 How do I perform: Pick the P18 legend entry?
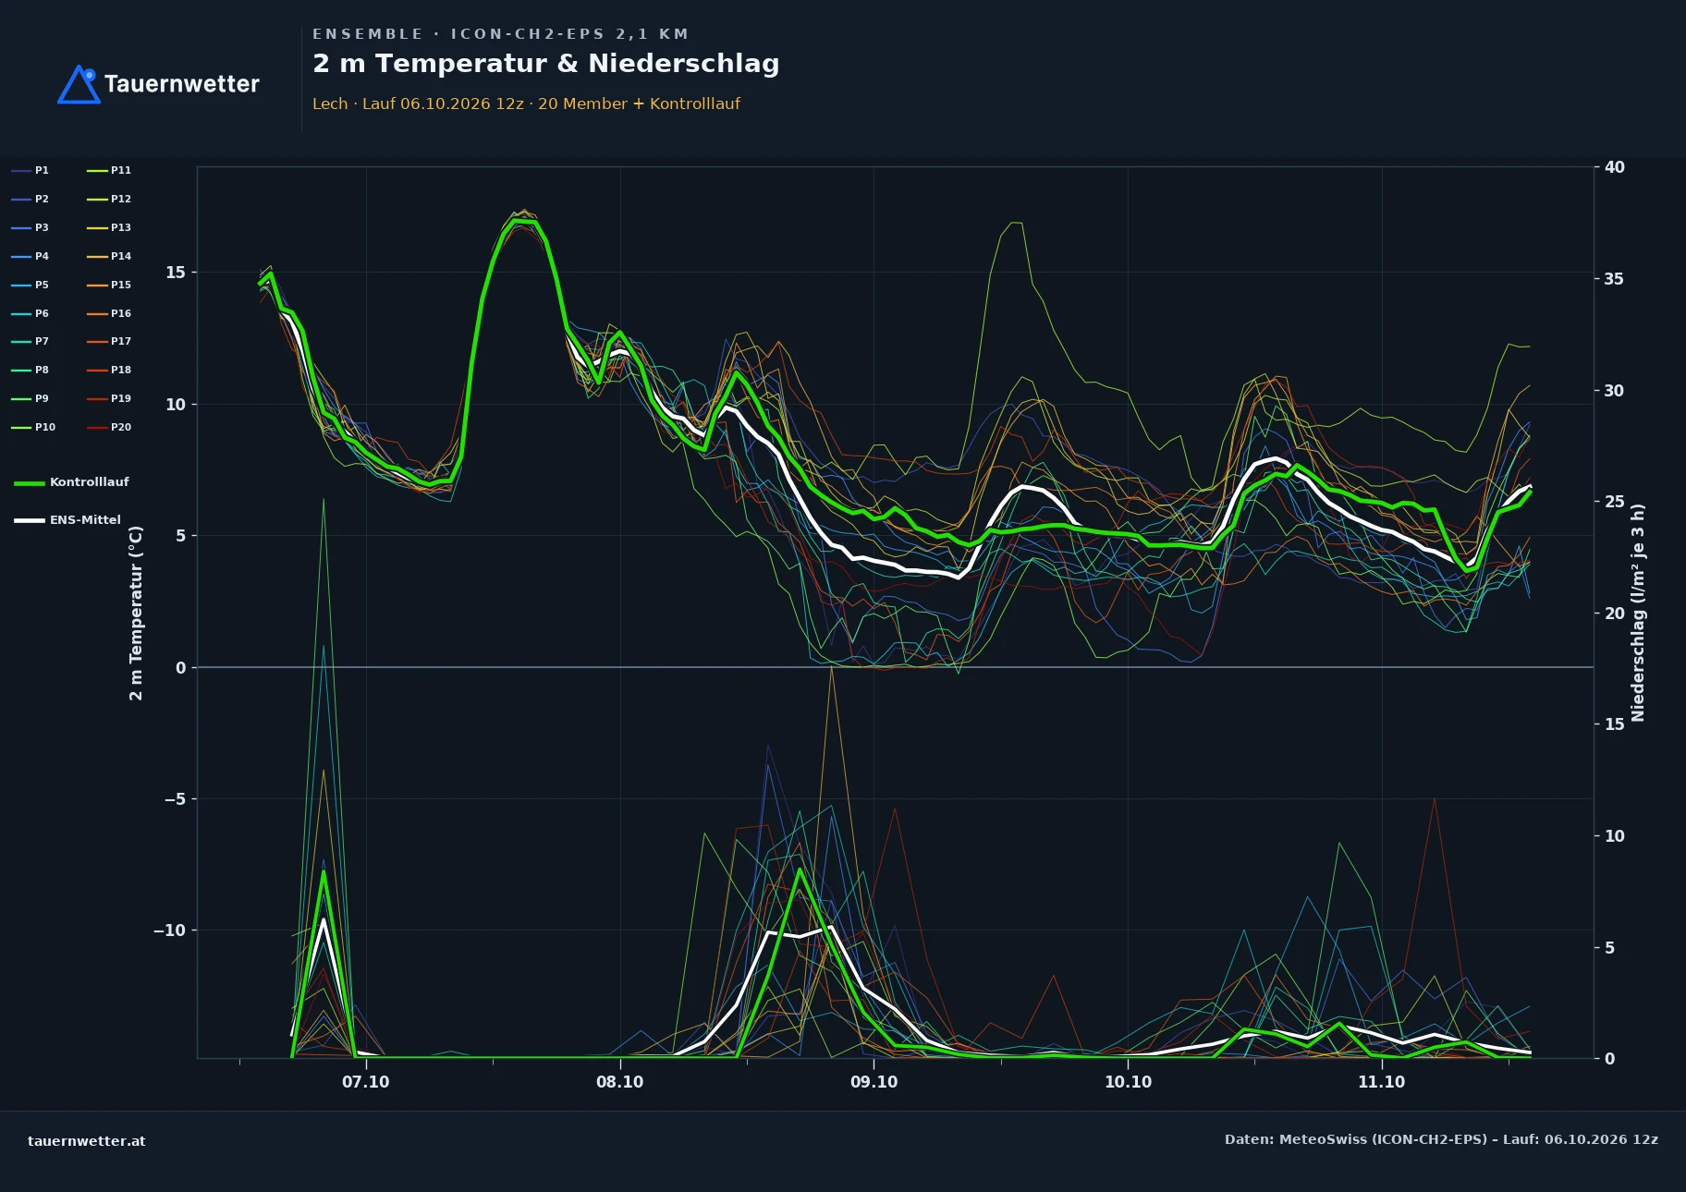click(x=109, y=371)
